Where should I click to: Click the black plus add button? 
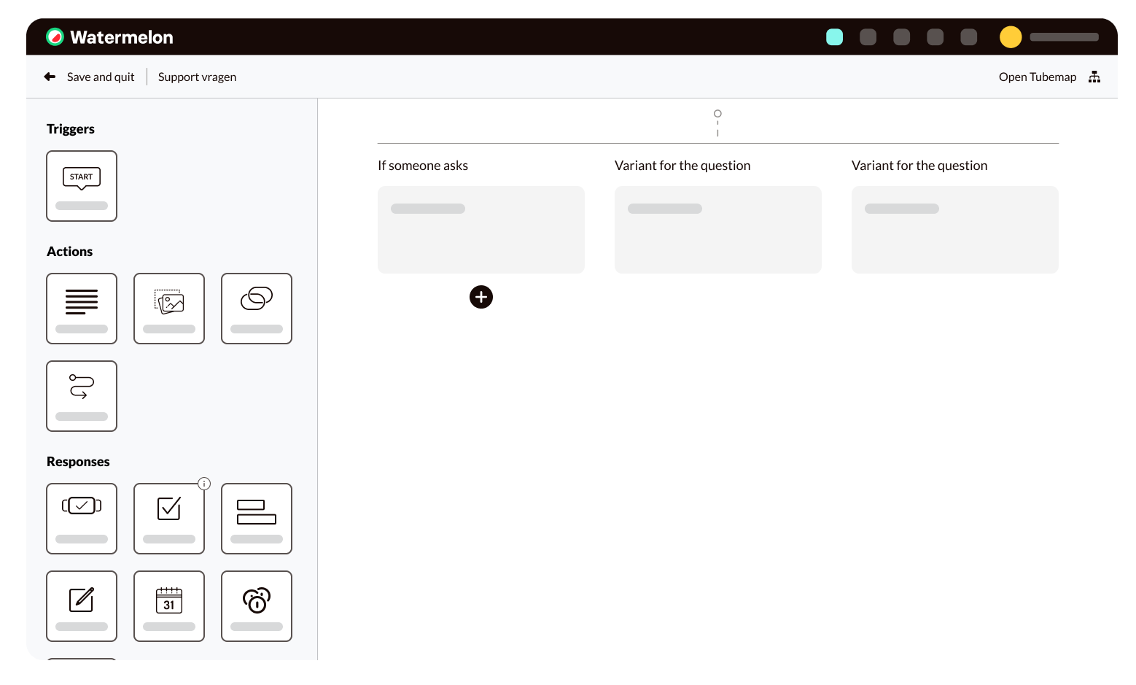click(481, 297)
